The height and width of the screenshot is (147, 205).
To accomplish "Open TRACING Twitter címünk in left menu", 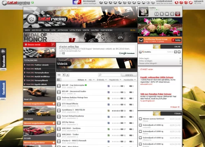I will point(37,65).
